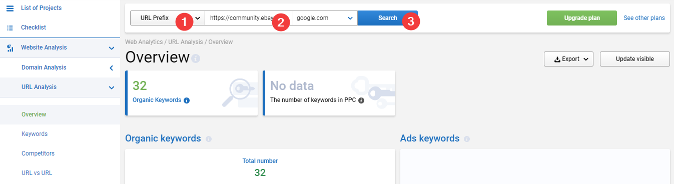
Task: Collapse the URL Analysis section chevron
Action: [112, 87]
